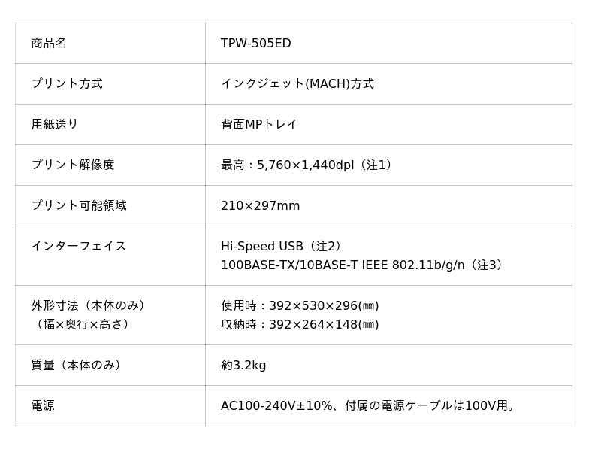Click the プリント可能領域 label
This screenshot has height=449, width=601.
(79, 206)
